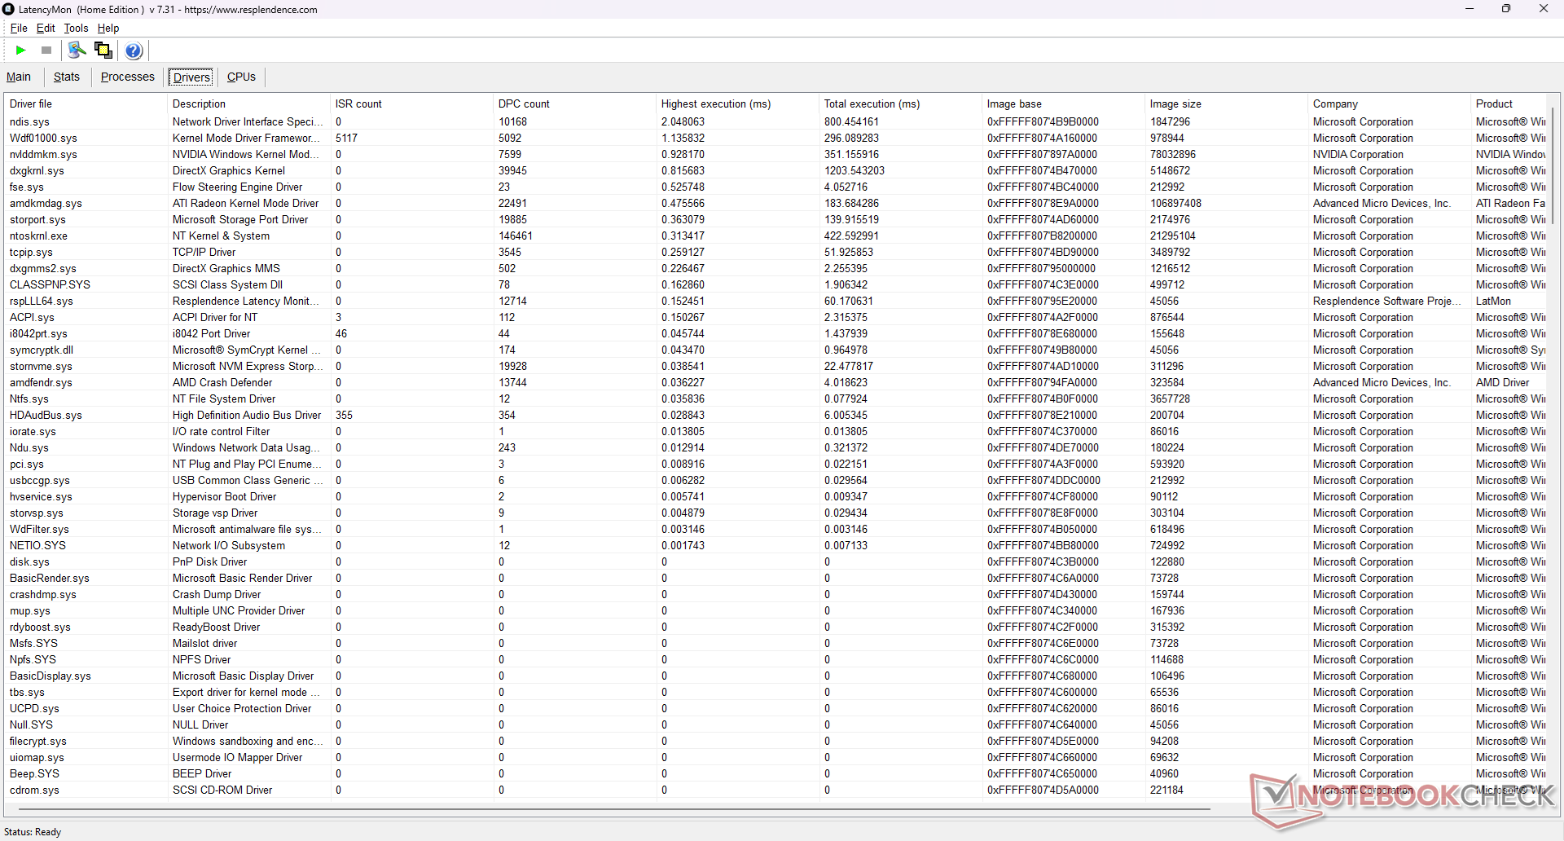
Task: Select the stornvme.sys driver row
Action: [775, 366]
